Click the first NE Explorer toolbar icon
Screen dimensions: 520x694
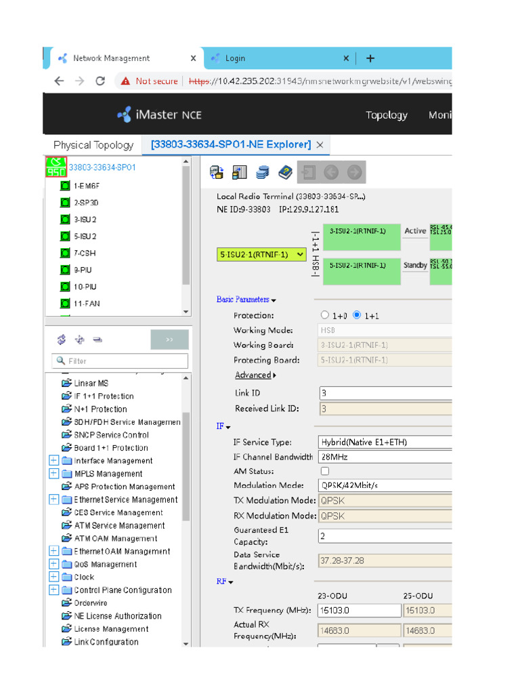(217, 173)
